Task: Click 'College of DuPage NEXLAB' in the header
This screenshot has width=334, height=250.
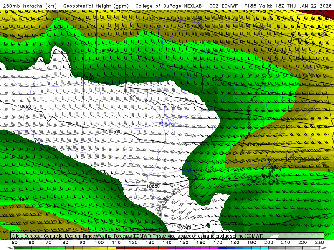Action: [x=169, y=6]
